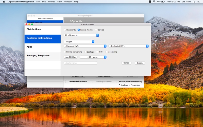Image resolution: width=203 pixels, height=127 pixels.
Task: Click the Cancel button
Action: point(126,63)
